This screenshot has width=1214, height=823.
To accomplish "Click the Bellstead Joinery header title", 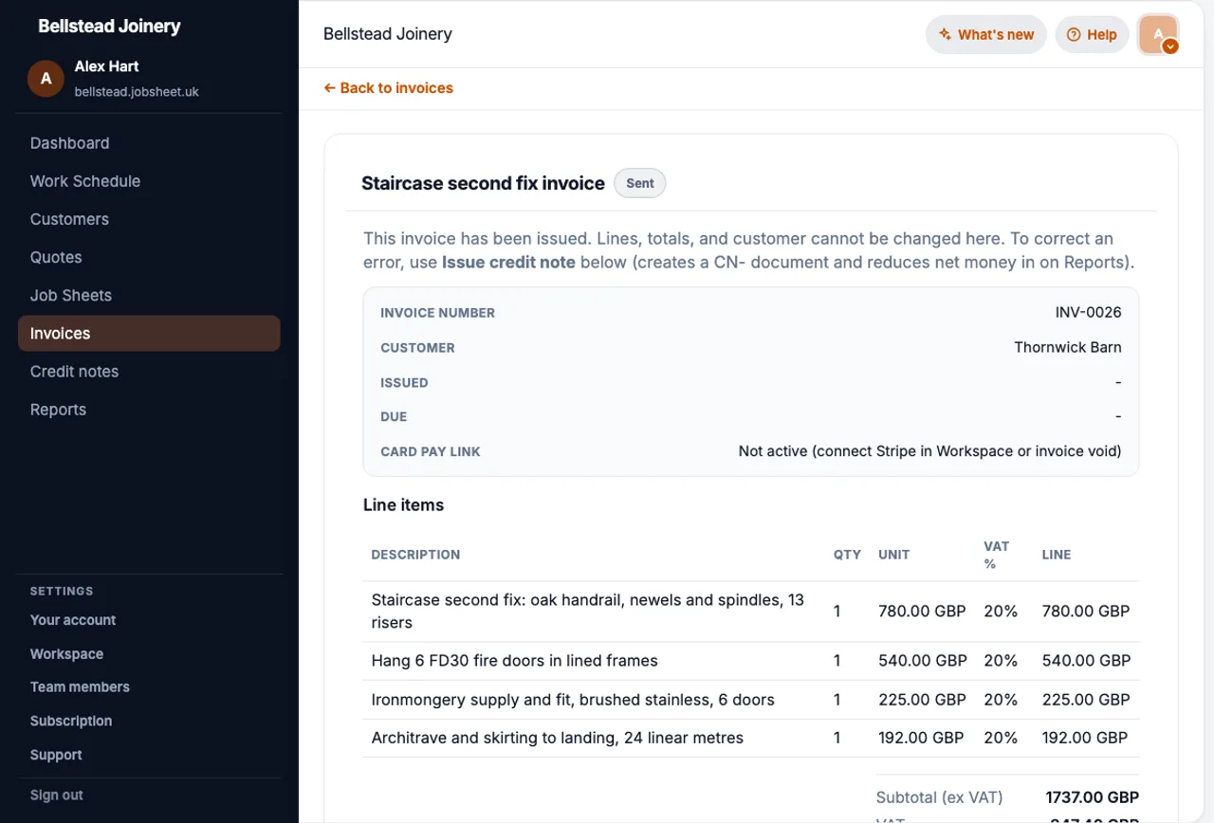I will [x=388, y=34].
